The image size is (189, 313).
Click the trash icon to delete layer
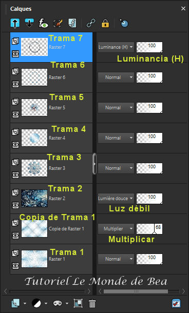[x=92, y=303]
